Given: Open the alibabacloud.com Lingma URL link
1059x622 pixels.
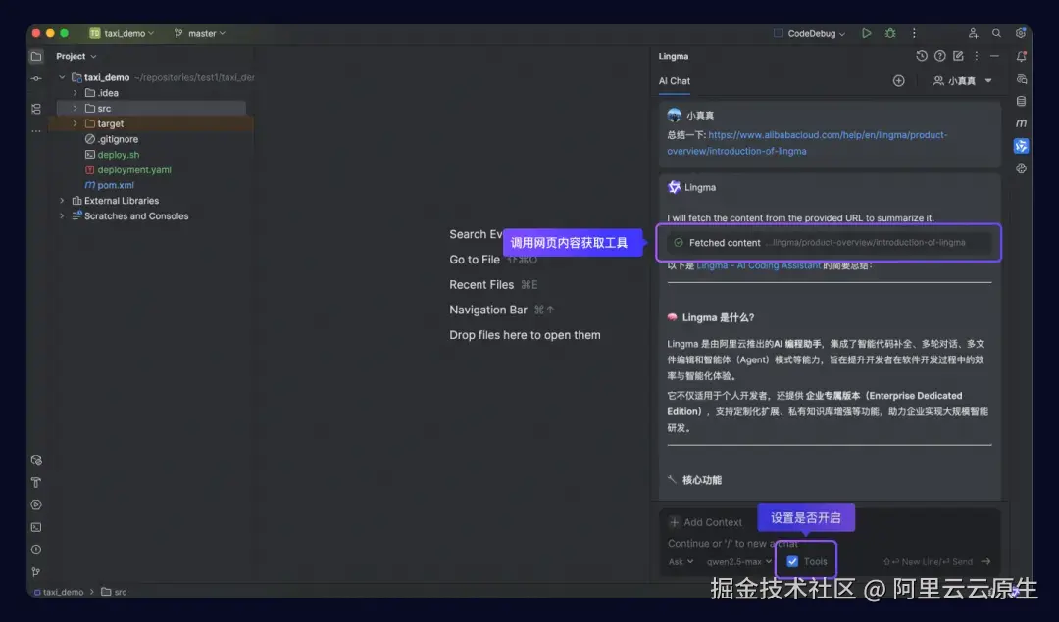Looking at the screenshot, I should 807,143.
